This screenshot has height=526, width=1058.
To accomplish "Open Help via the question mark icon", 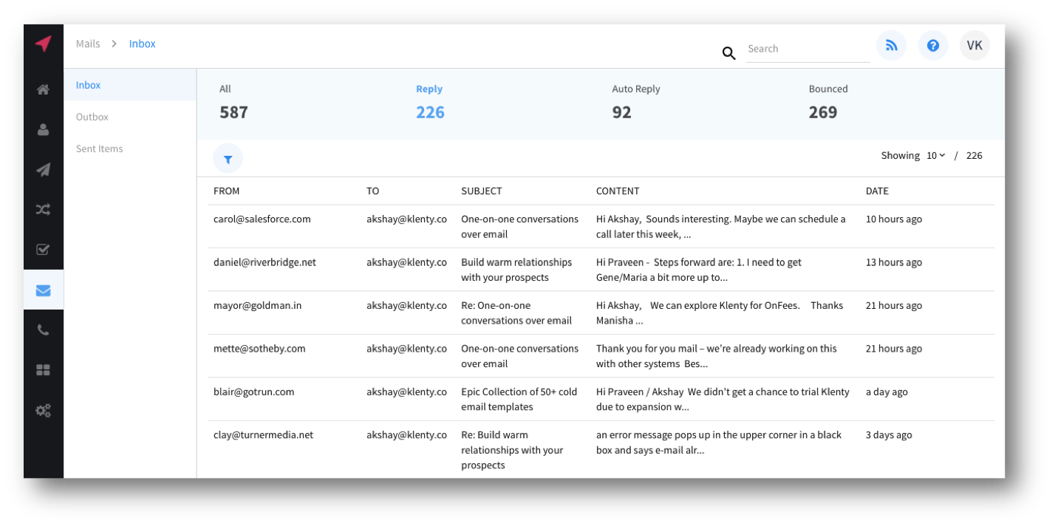I will tap(932, 45).
